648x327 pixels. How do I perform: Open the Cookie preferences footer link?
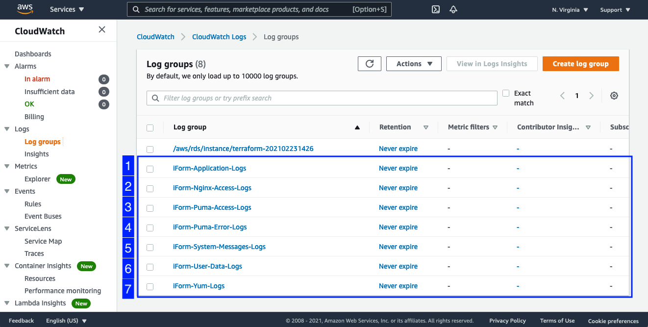click(613, 321)
